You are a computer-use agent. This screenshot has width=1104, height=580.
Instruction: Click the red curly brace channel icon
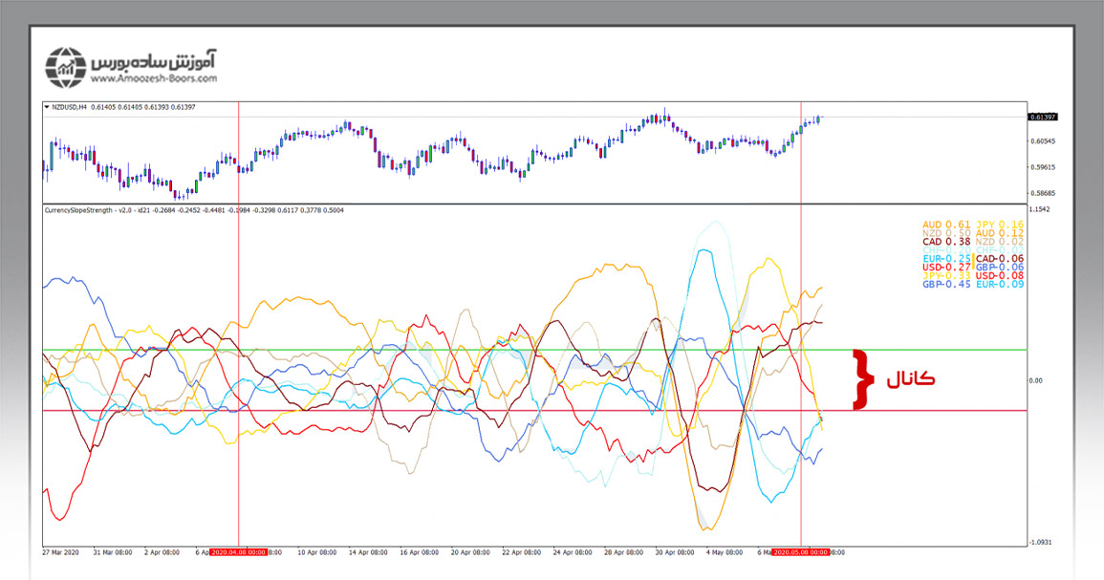863,379
